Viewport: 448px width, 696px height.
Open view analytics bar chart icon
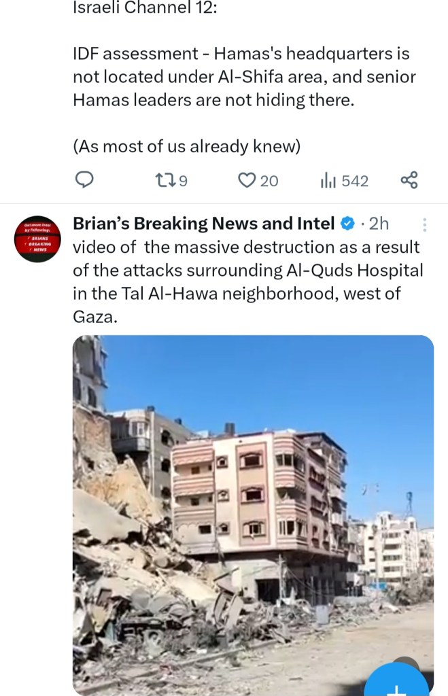pos(328,181)
